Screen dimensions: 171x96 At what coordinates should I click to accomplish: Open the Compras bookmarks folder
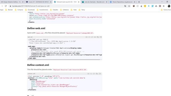tap(19, 10)
